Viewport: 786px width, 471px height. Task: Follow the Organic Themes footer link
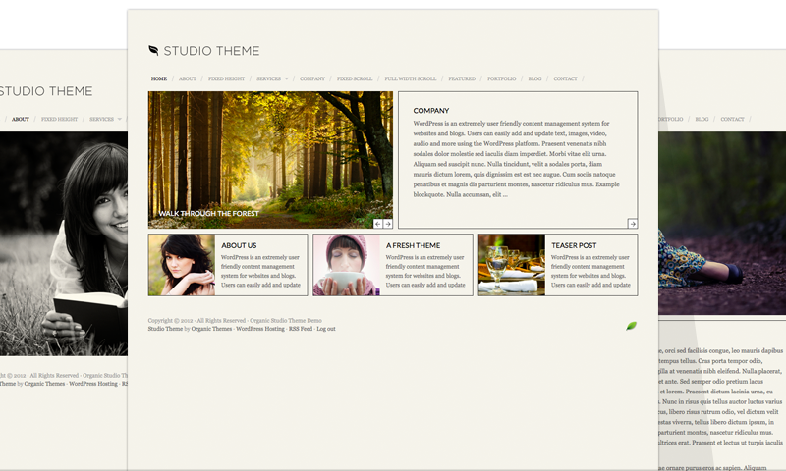pos(211,329)
